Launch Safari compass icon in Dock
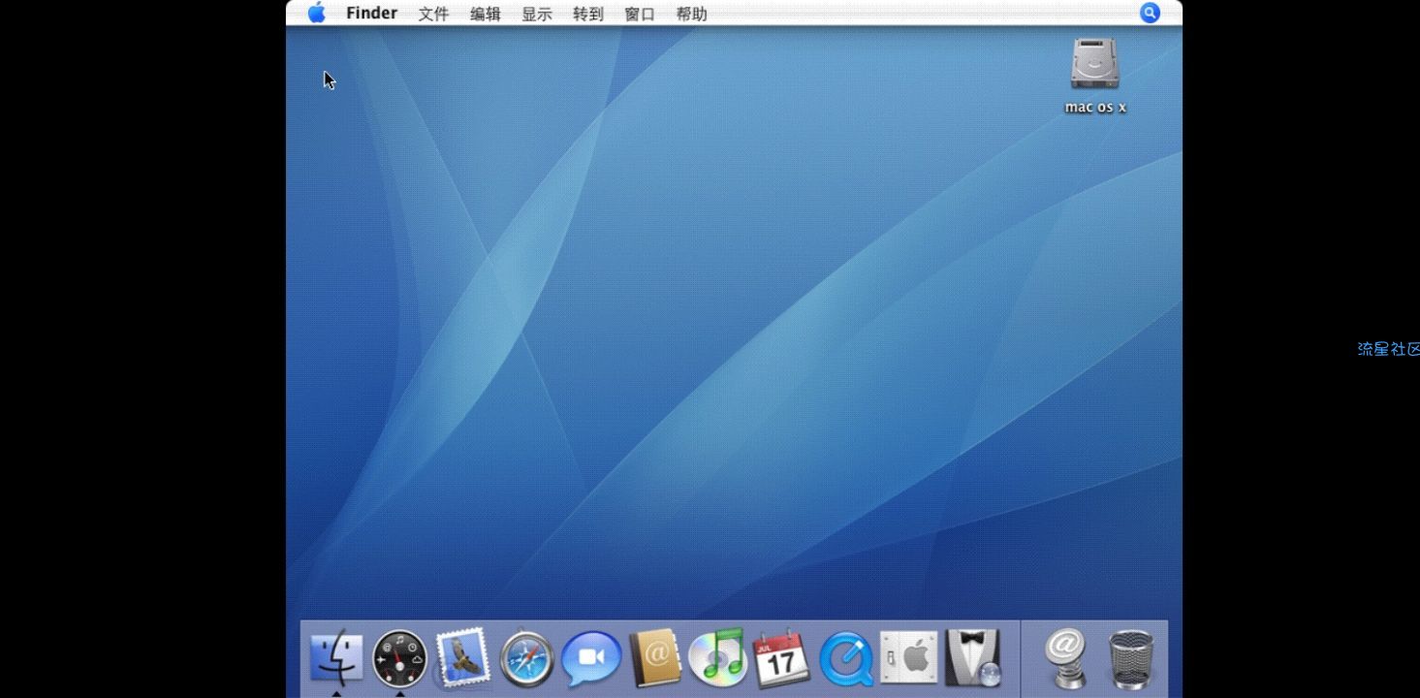 (526, 660)
